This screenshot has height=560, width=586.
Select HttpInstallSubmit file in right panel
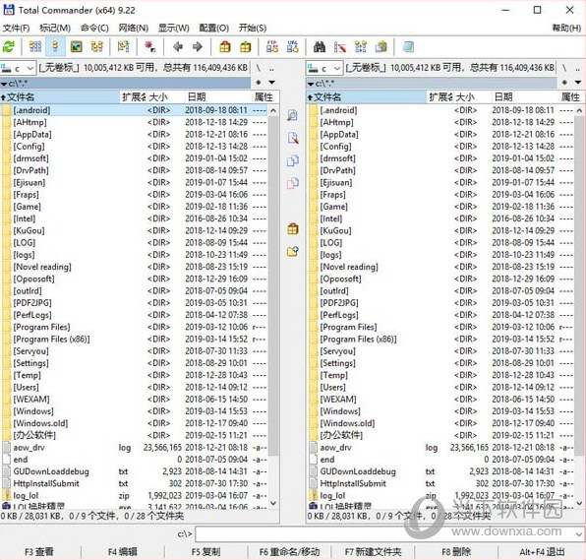coord(440,483)
